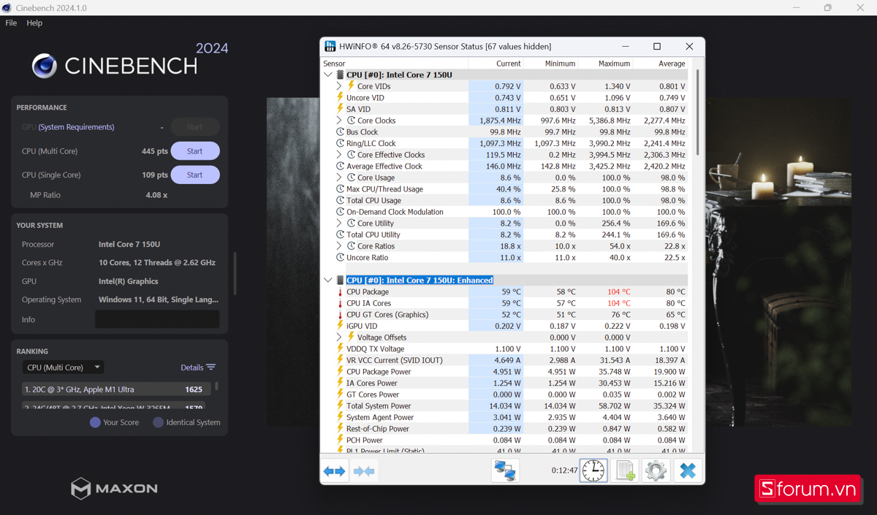Expand the Core Utility row
The image size is (877, 515).
[339, 223]
